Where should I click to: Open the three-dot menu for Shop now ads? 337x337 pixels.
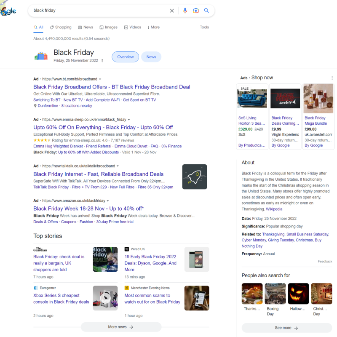[332, 78]
